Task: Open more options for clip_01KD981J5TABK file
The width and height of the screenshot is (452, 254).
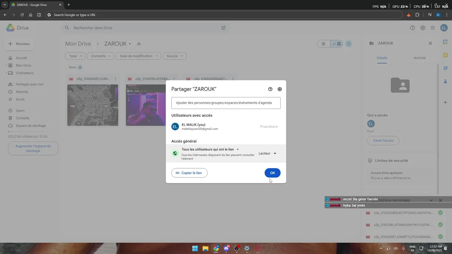Action: pos(174,79)
